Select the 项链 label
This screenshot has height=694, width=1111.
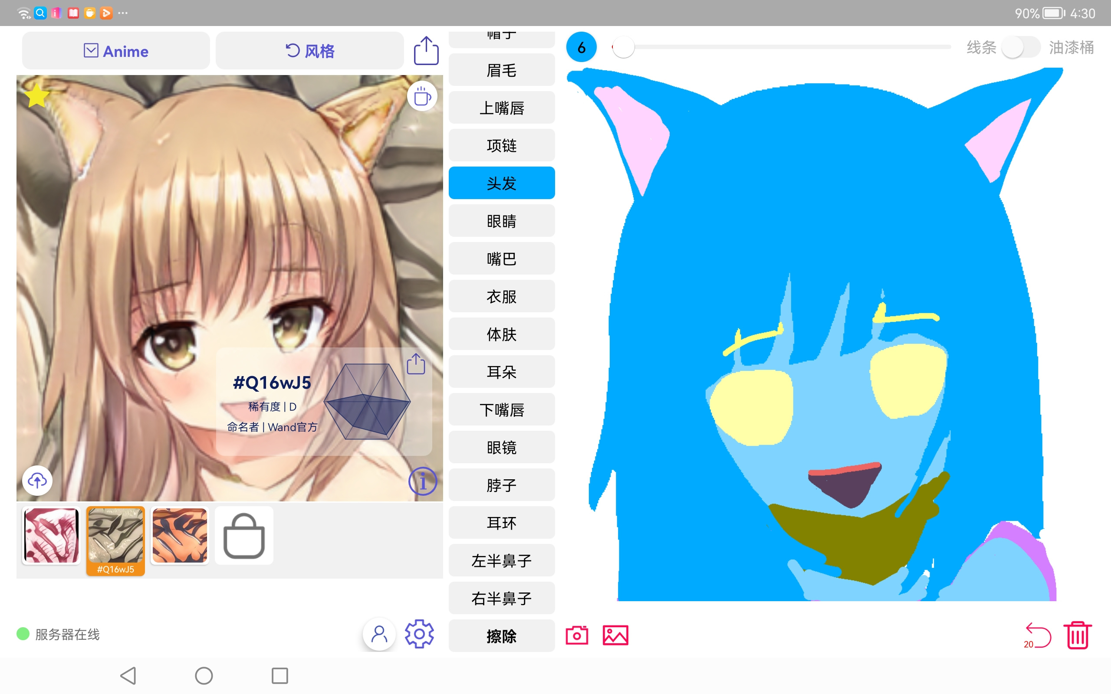tap(502, 145)
